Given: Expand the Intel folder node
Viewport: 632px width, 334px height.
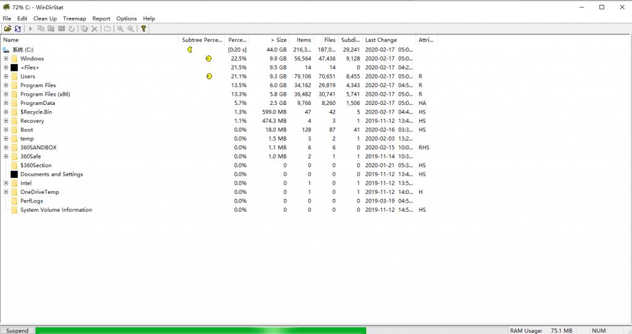Looking at the screenshot, I should (x=6, y=183).
